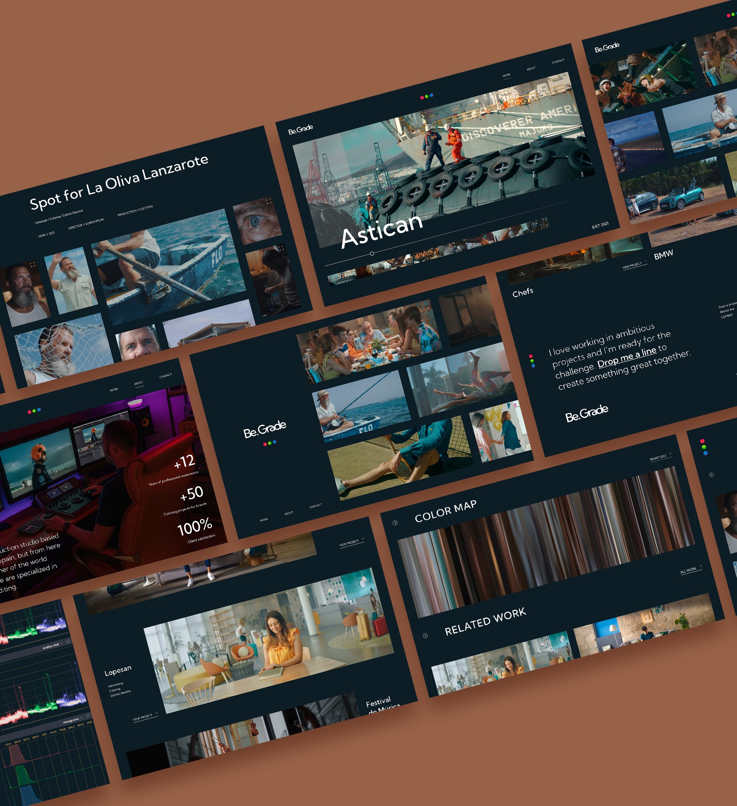This screenshot has width=737, height=806.
Task: Click WORK at bottom of Be.Grade splash page
Action: pos(264,520)
